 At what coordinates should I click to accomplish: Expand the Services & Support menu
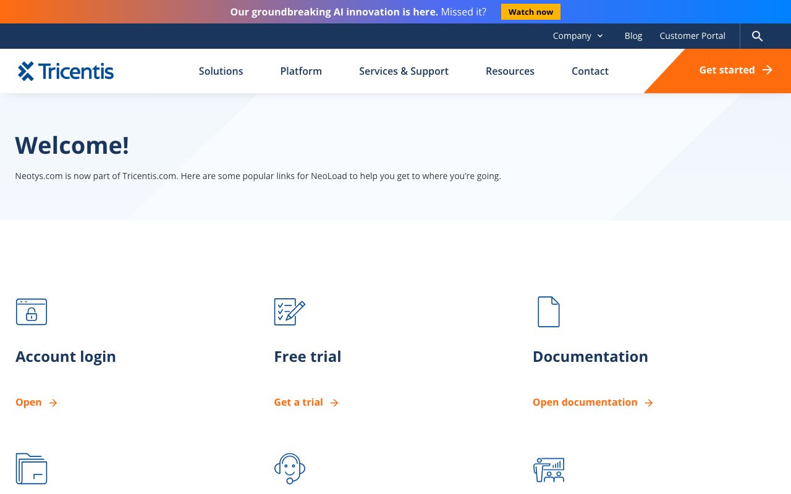click(404, 71)
